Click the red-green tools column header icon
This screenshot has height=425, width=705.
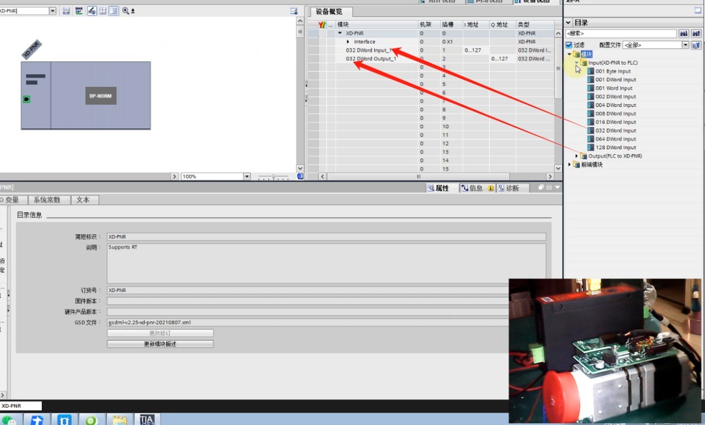(x=322, y=25)
